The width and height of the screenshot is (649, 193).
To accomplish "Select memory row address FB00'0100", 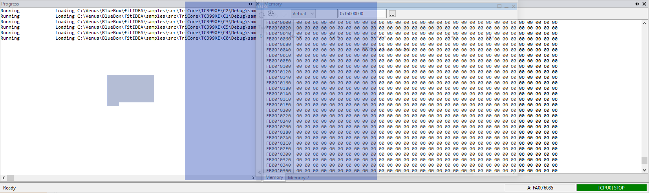I will click(278, 66).
